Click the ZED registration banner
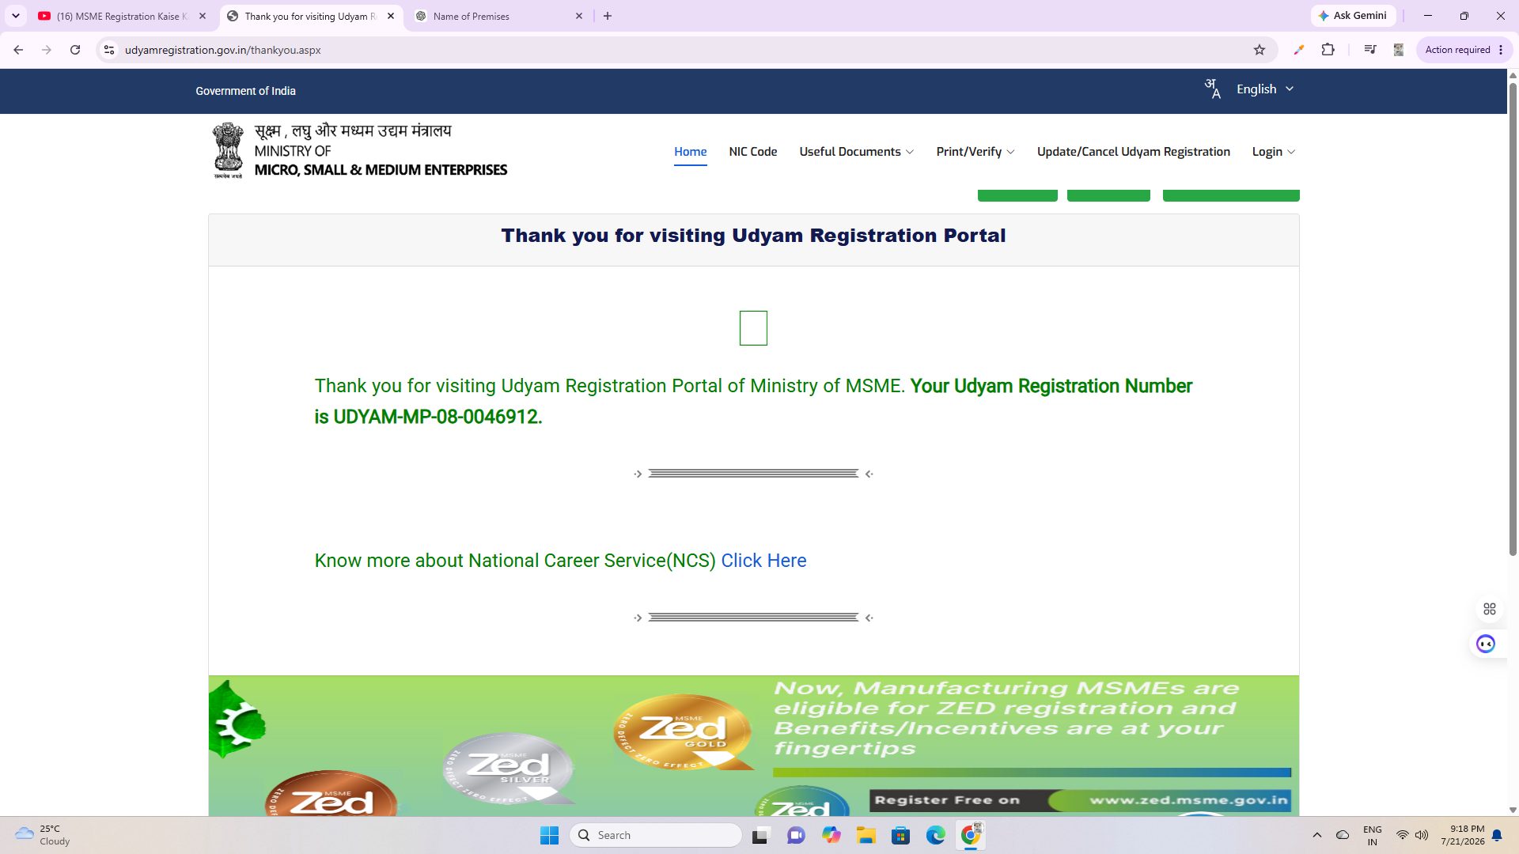This screenshot has width=1519, height=854. [753, 746]
